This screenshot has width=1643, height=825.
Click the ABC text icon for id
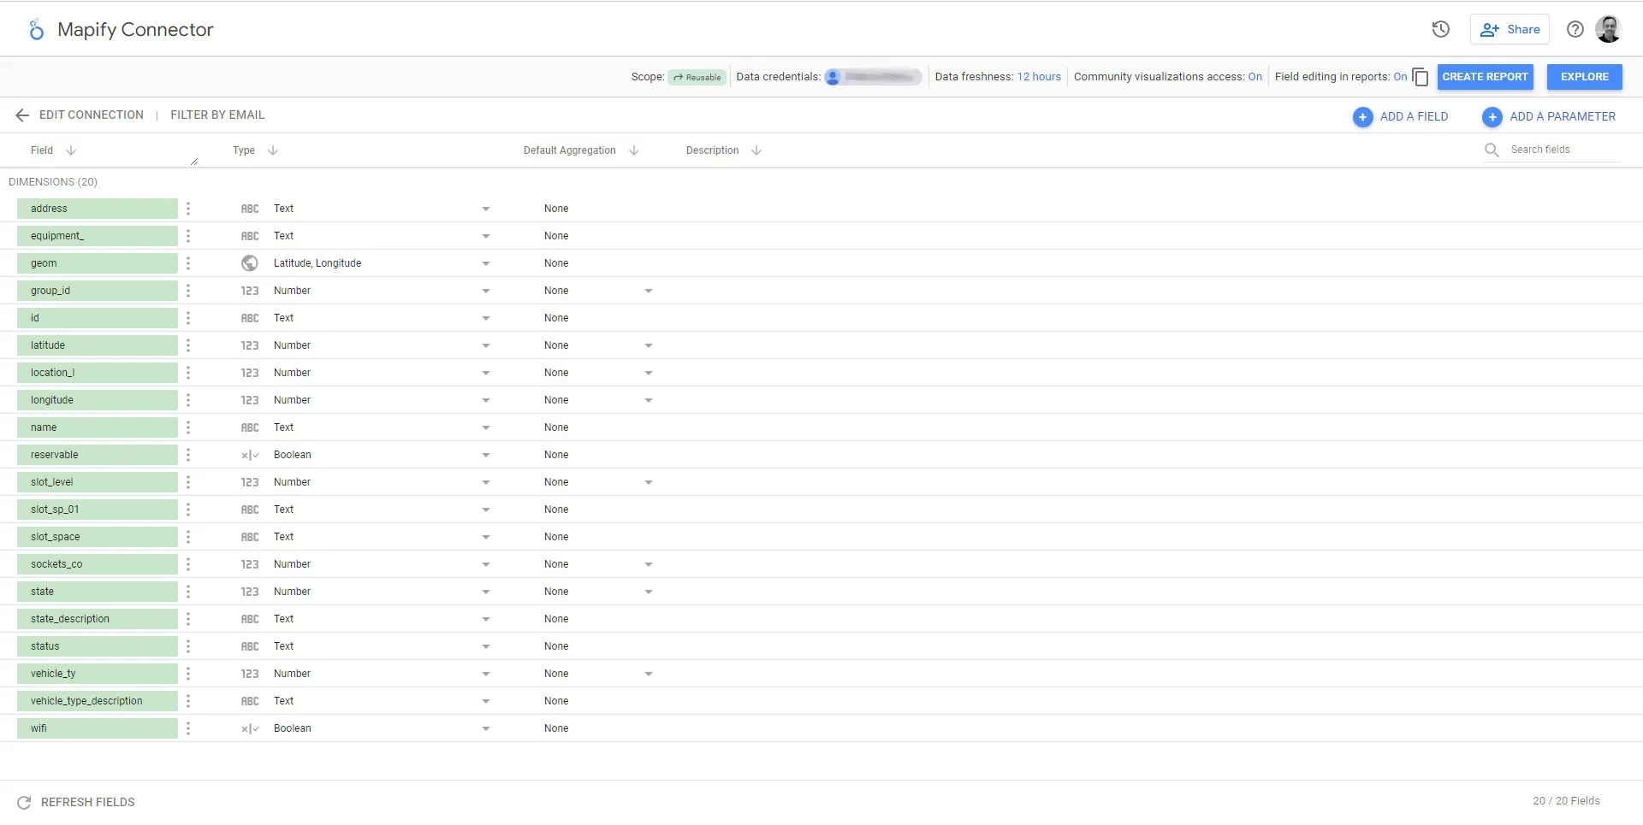click(250, 318)
